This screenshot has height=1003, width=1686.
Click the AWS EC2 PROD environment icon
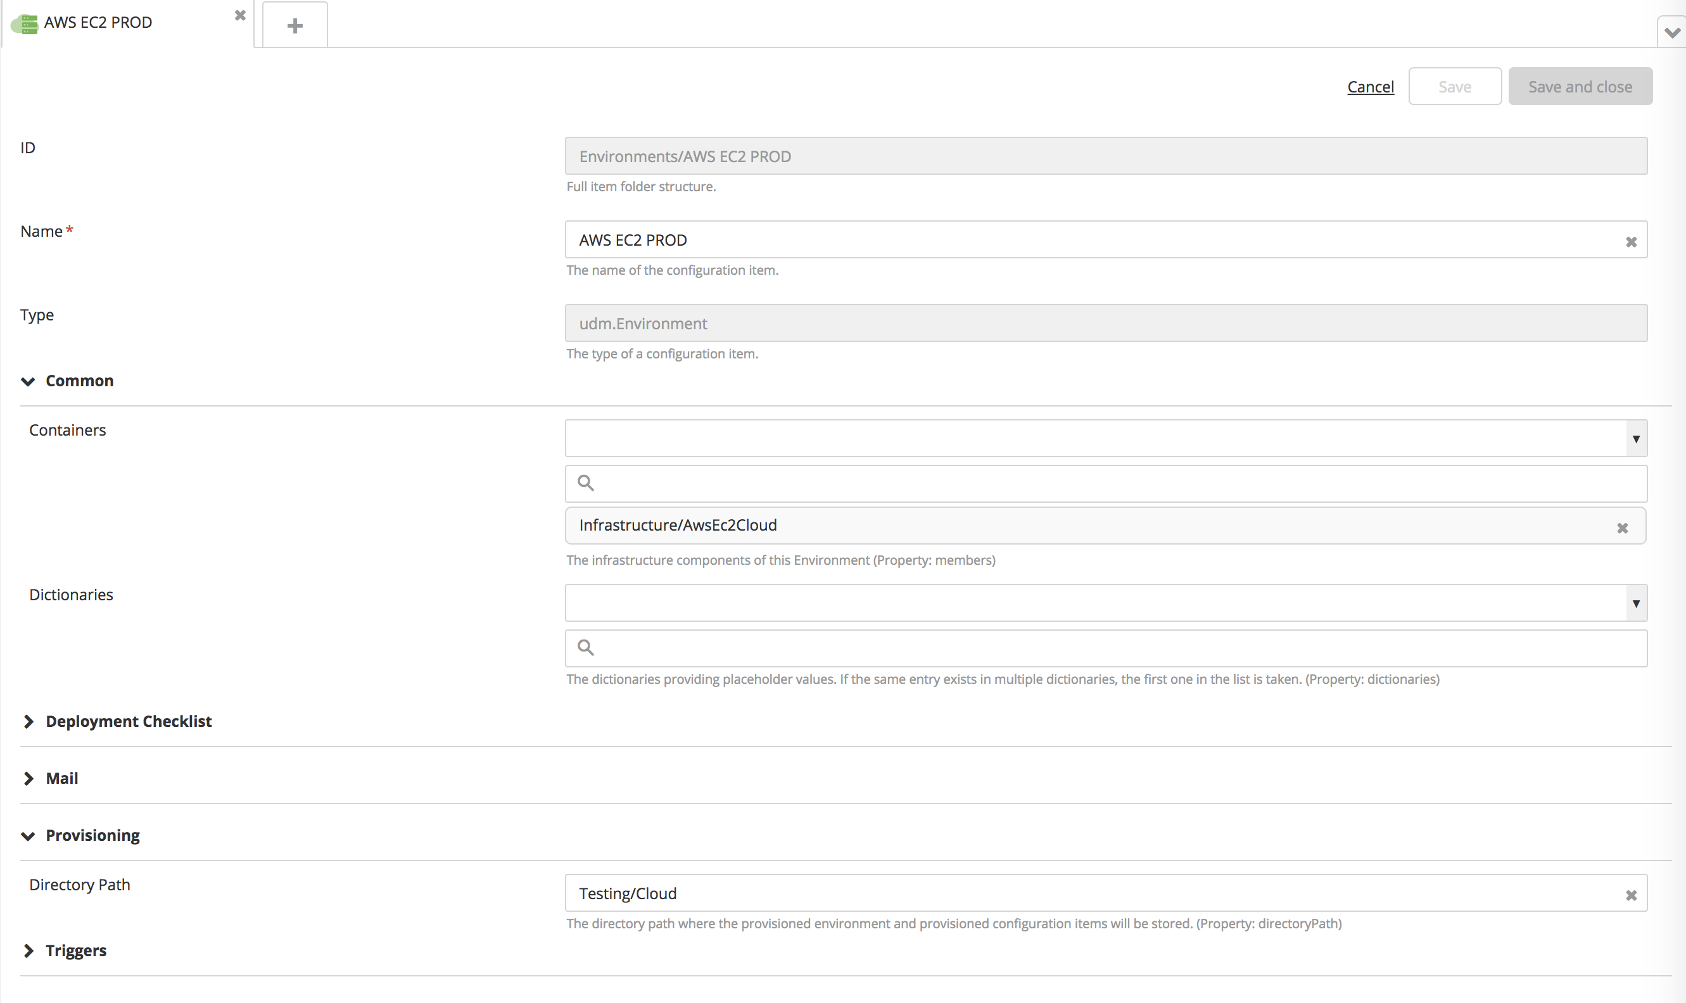[25, 23]
